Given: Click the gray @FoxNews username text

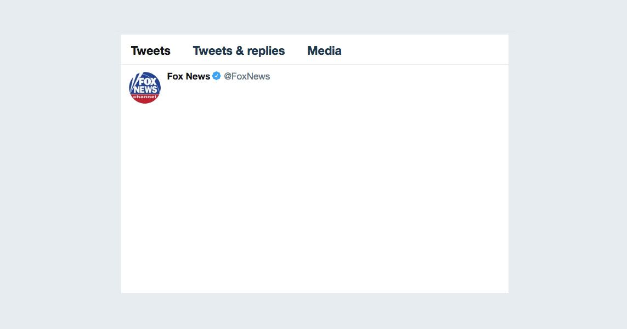Looking at the screenshot, I should click(247, 76).
